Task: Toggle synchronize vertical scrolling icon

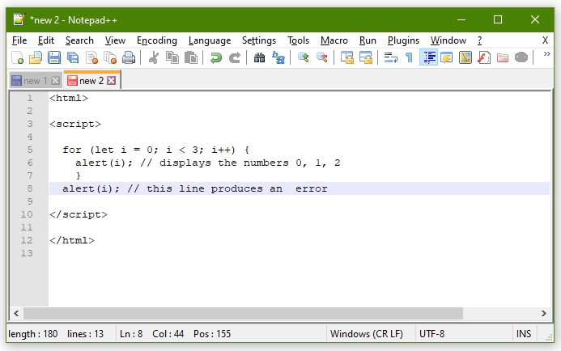Action: [347, 58]
